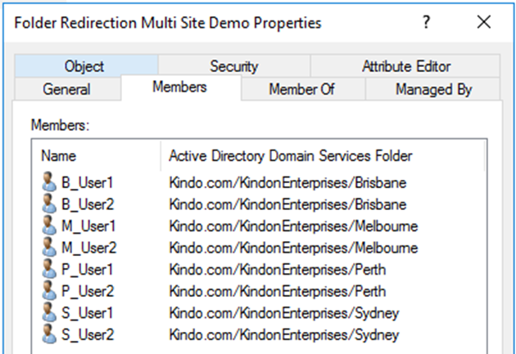The image size is (516, 354).
Task: Select member S_User2
Action: point(88,334)
